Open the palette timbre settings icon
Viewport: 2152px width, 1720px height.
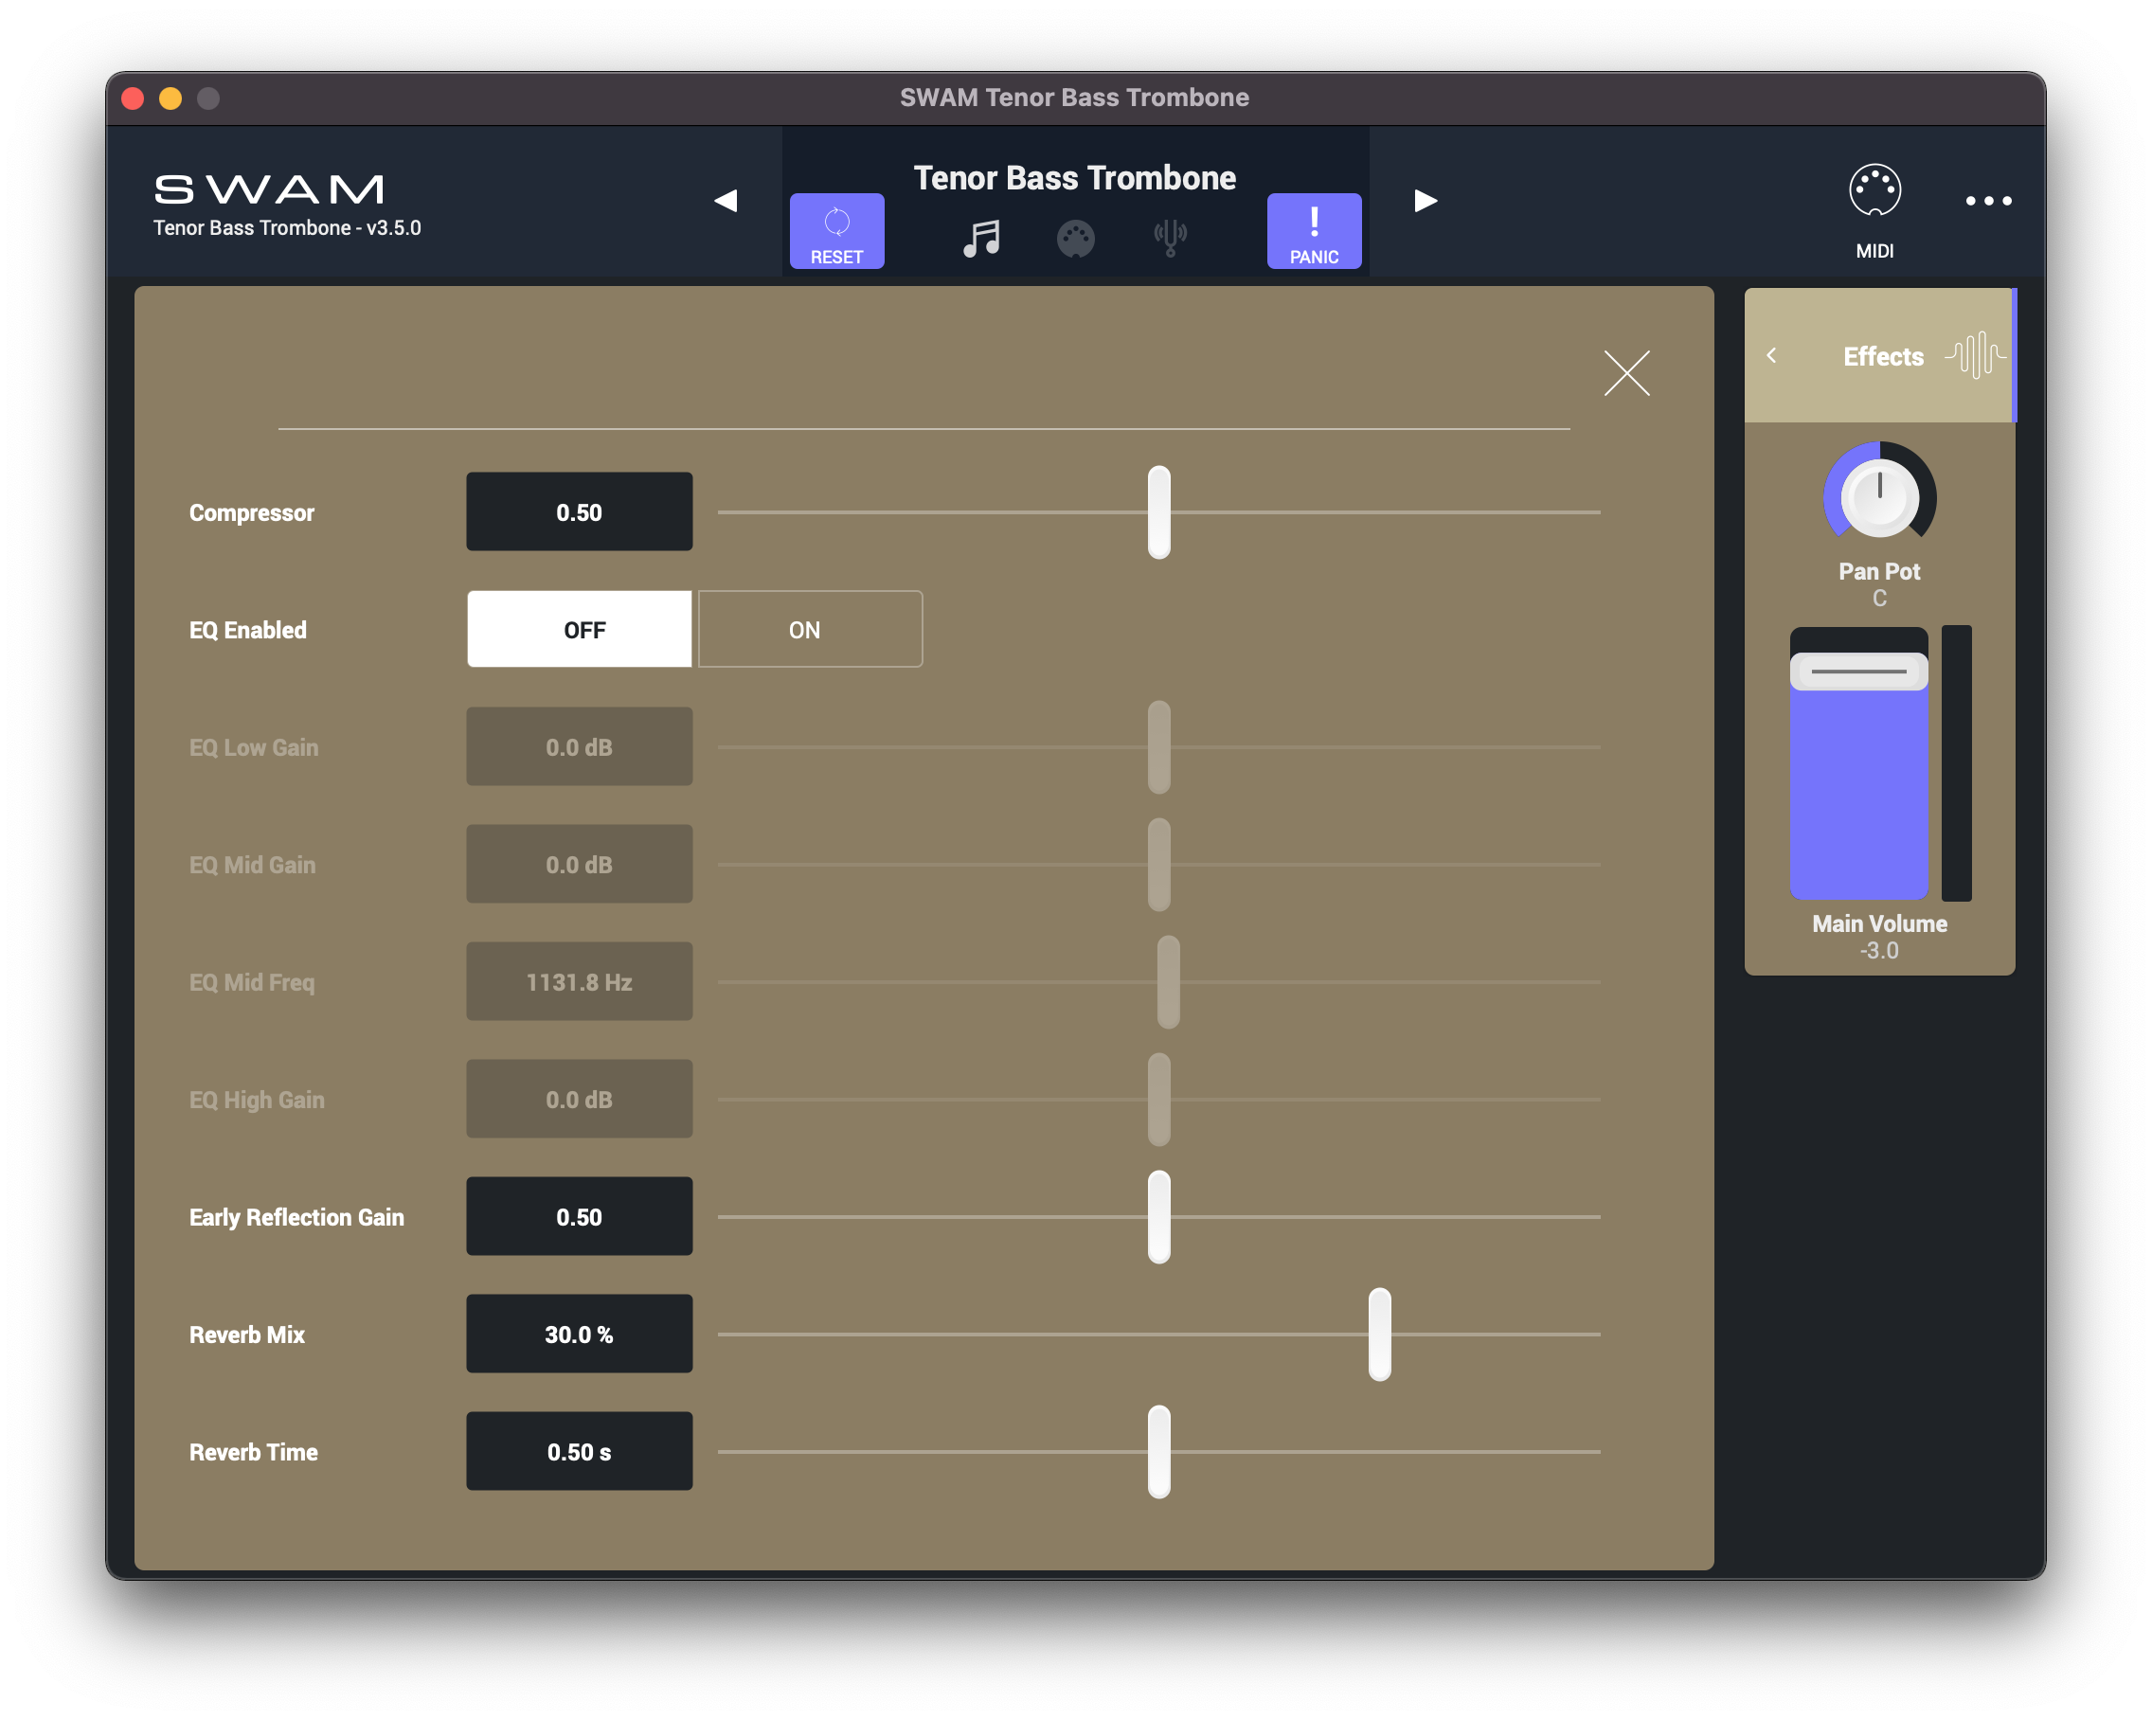1075,239
